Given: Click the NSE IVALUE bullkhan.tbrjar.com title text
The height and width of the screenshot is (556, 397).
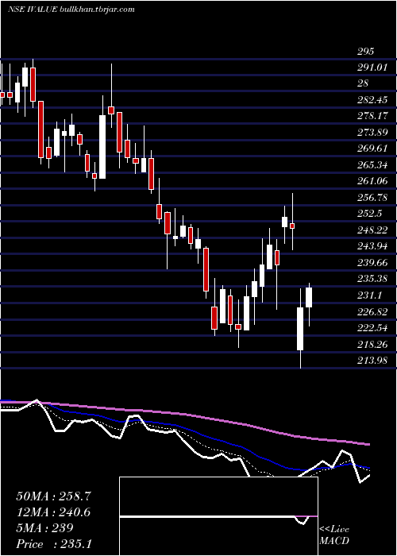Looking at the screenshot, I should 71,10.
